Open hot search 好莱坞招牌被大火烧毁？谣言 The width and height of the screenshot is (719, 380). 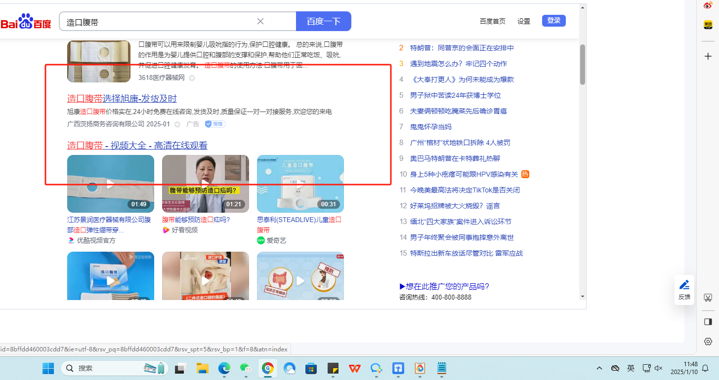455,206
